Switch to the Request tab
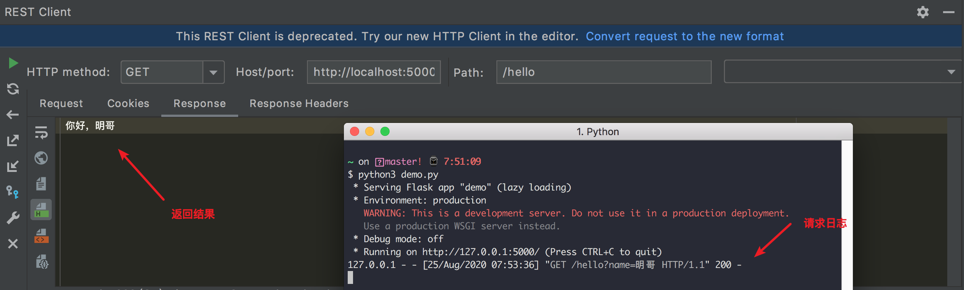 pyautogui.click(x=61, y=104)
